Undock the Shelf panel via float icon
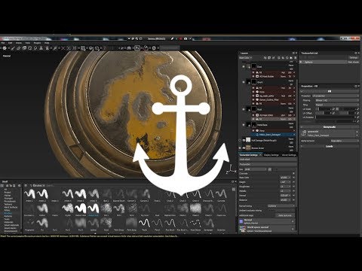Image resolution: width=362 pixels, height=271 pixels. coord(232,181)
